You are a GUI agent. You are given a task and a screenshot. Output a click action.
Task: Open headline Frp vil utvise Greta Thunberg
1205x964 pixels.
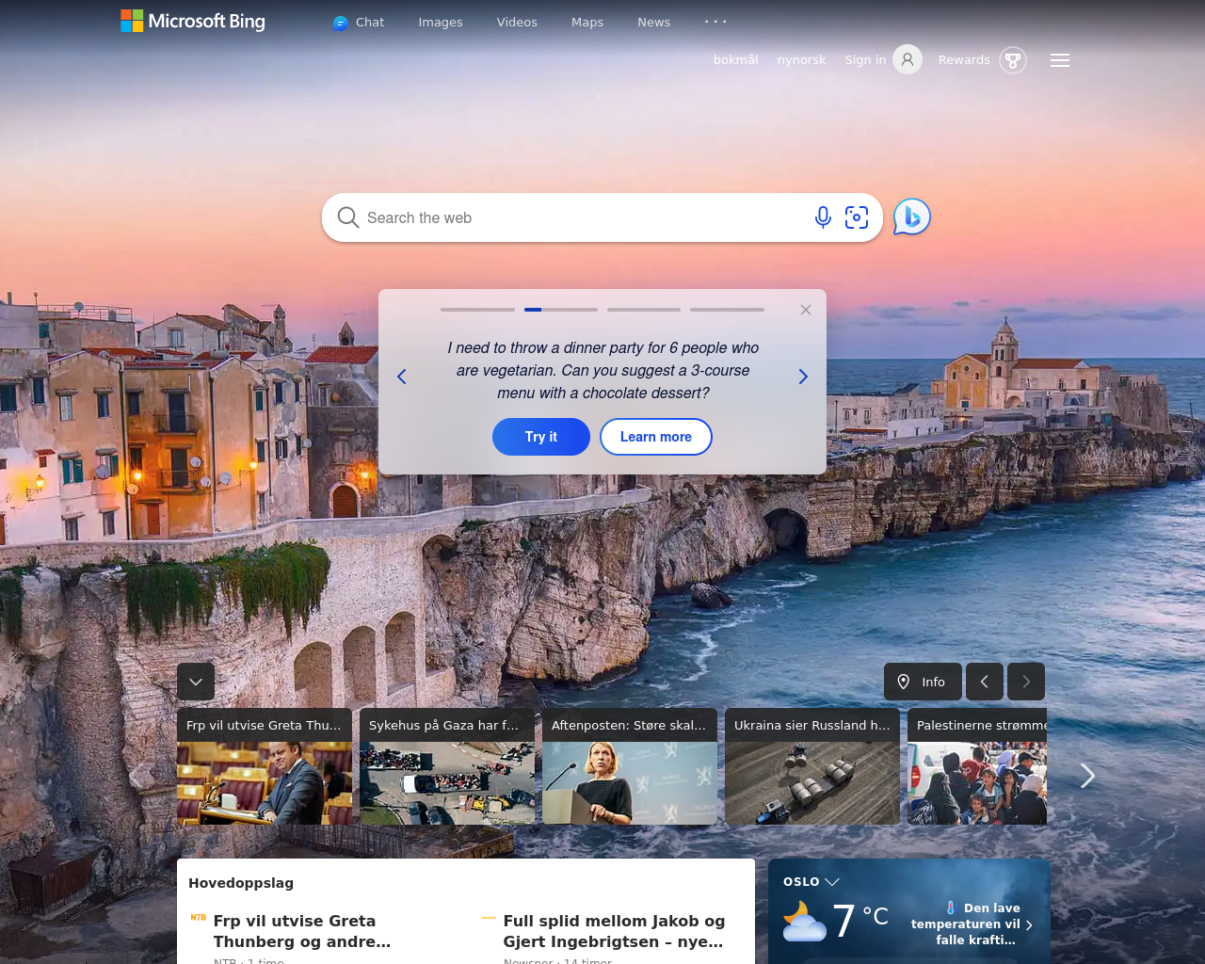[x=302, y=931]
